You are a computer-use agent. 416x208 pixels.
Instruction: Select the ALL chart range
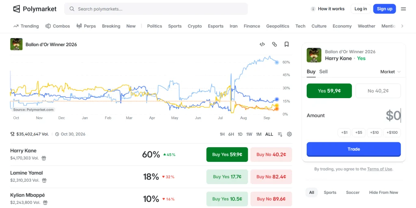269,134
